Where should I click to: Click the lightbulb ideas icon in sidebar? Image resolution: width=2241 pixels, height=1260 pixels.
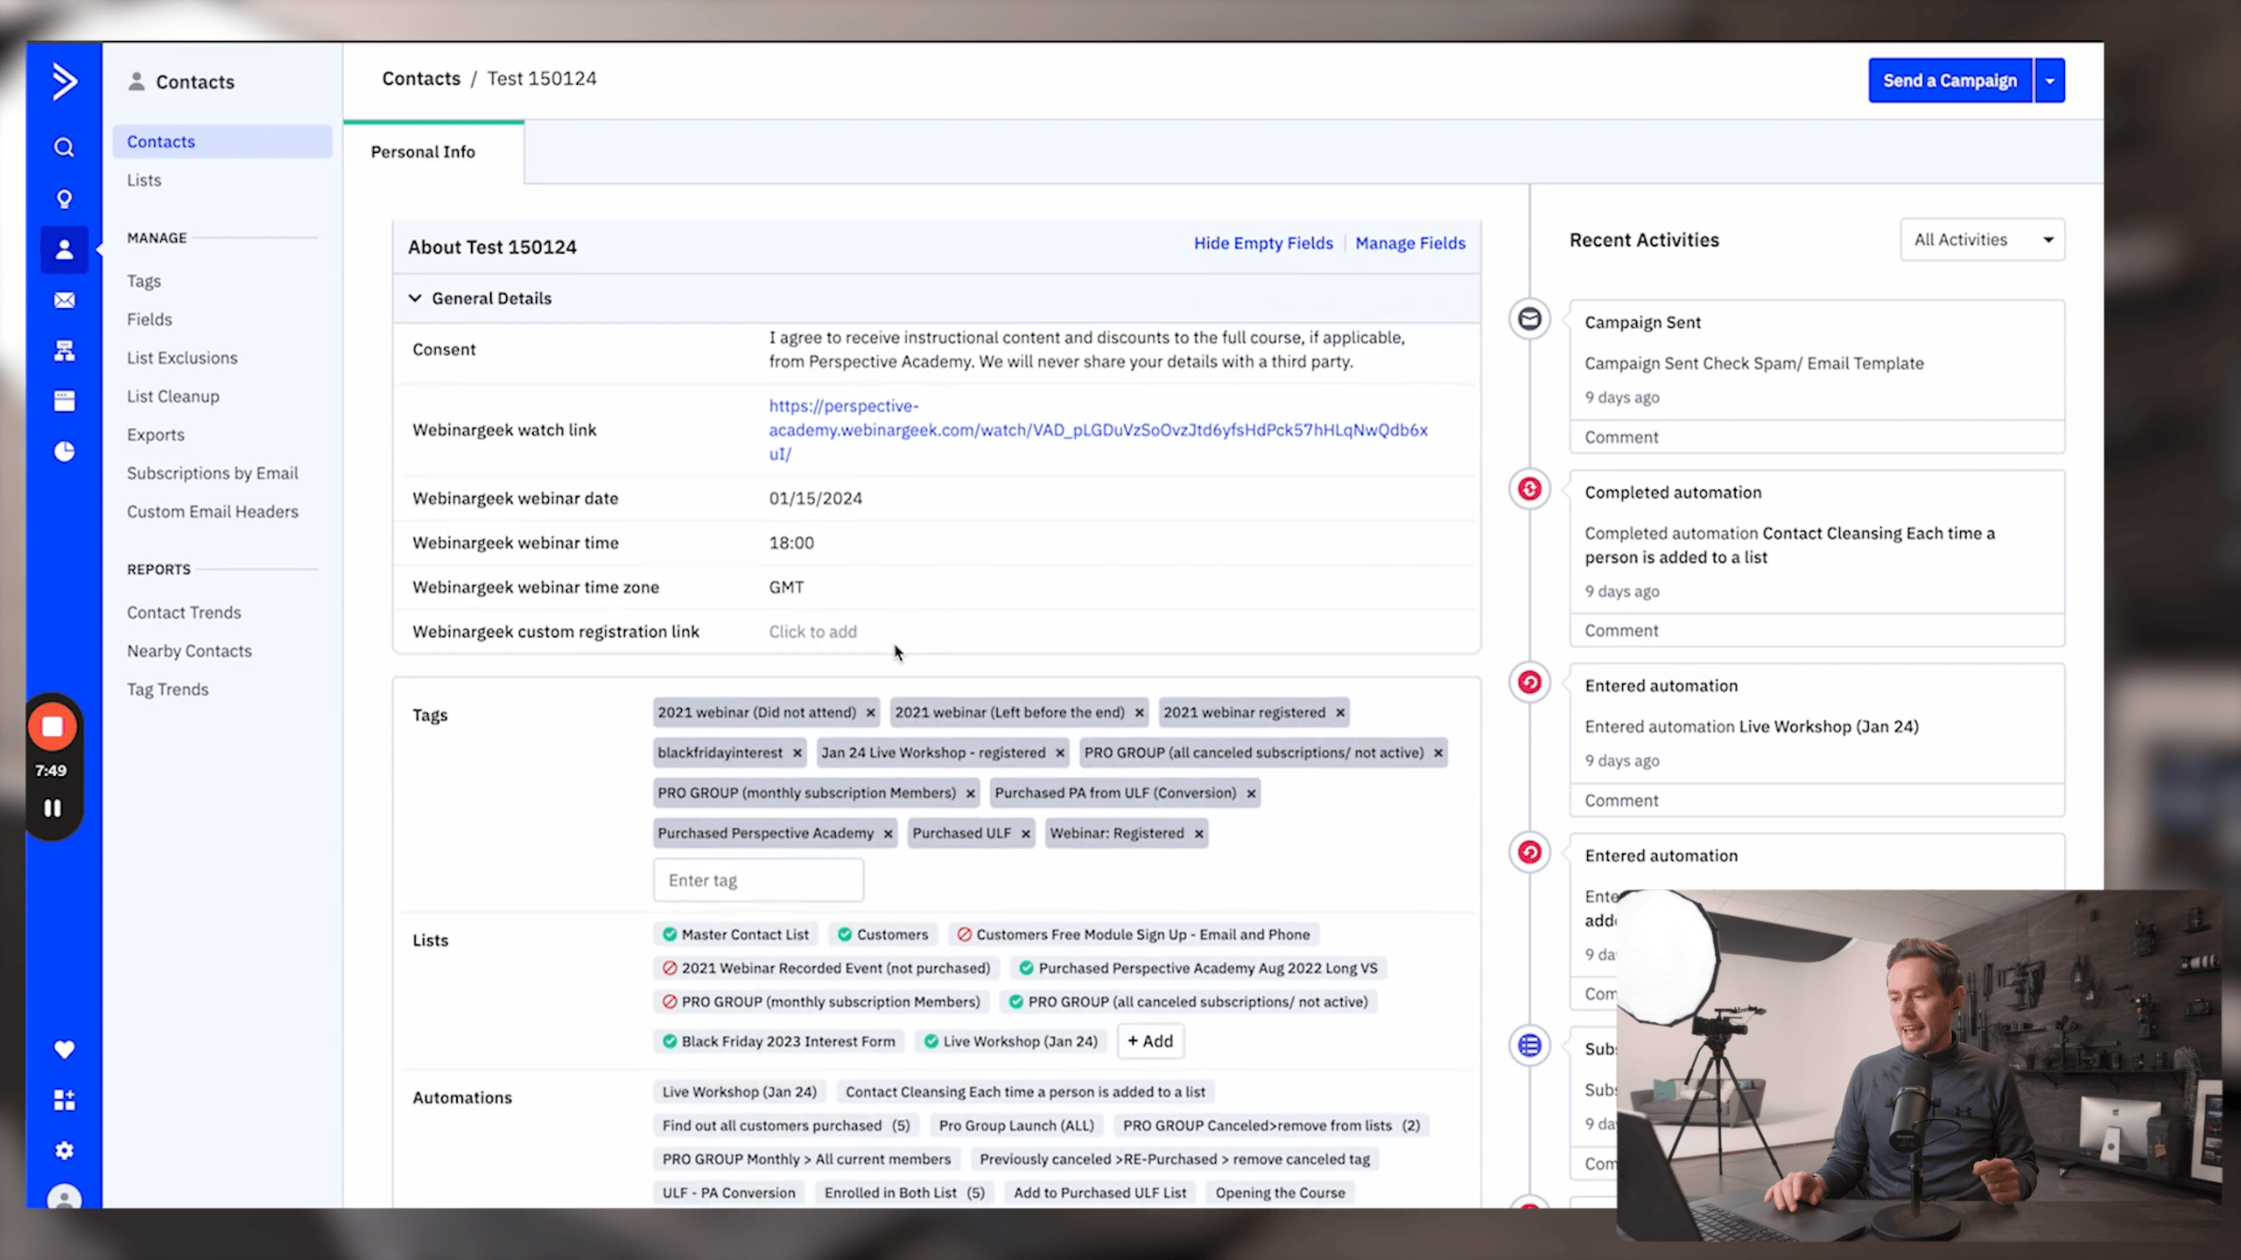(64, 199)
